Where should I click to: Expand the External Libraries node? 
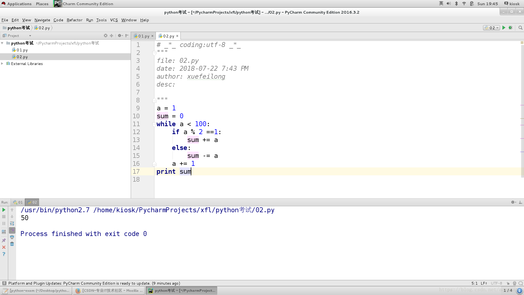click(2, 64)
